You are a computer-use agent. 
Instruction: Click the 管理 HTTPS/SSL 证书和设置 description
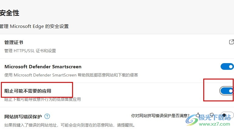30,51
